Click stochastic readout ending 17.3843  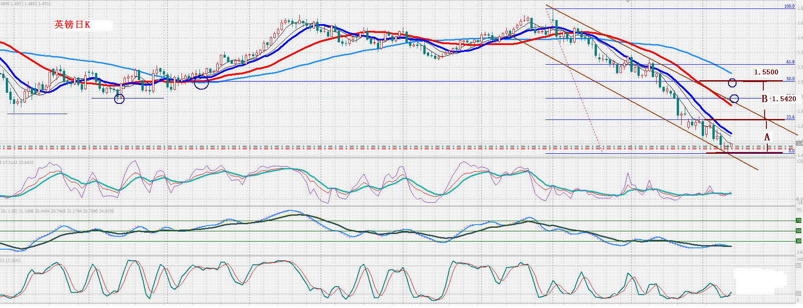[x=11, y=260]
